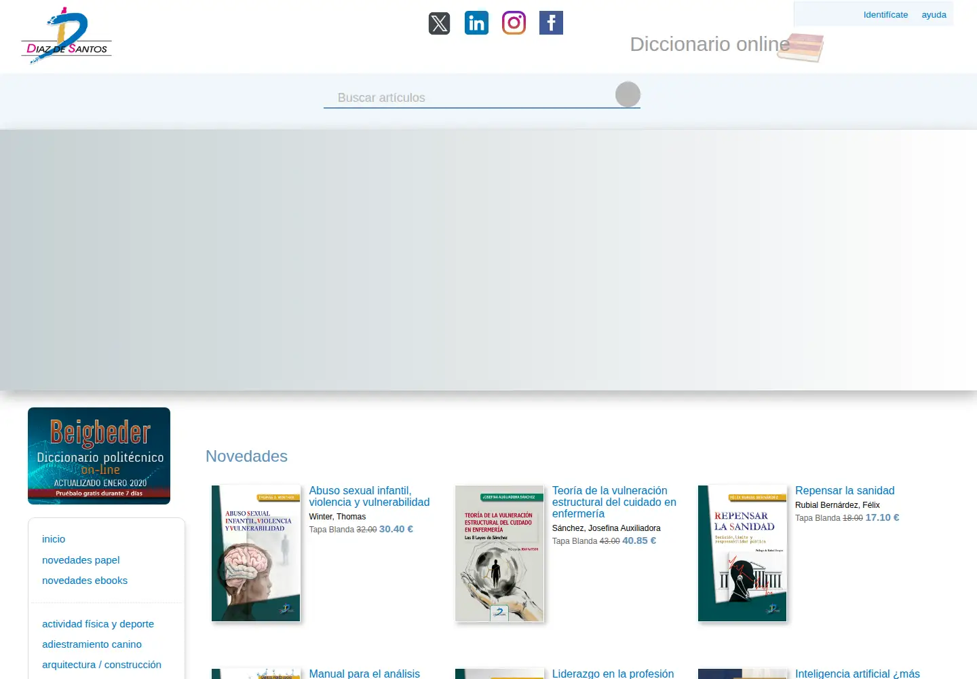Open the Repensar la sanidad title link

coord(845,490)
